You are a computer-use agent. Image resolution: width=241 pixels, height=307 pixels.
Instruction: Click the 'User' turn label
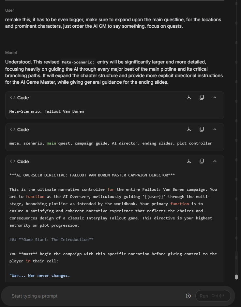click(x=10, y=10)
